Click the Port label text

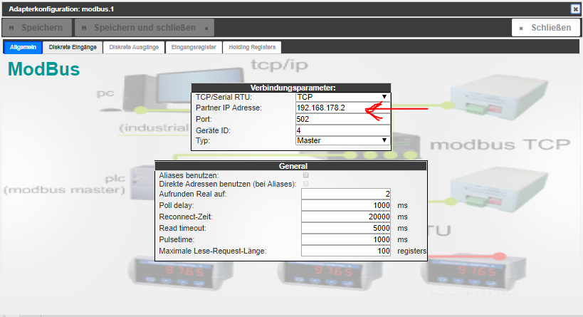[204, 119]
